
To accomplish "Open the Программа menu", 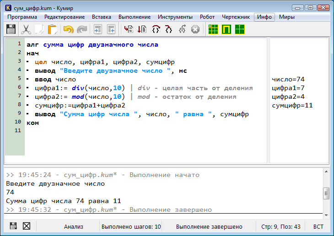I will point(22,17).
